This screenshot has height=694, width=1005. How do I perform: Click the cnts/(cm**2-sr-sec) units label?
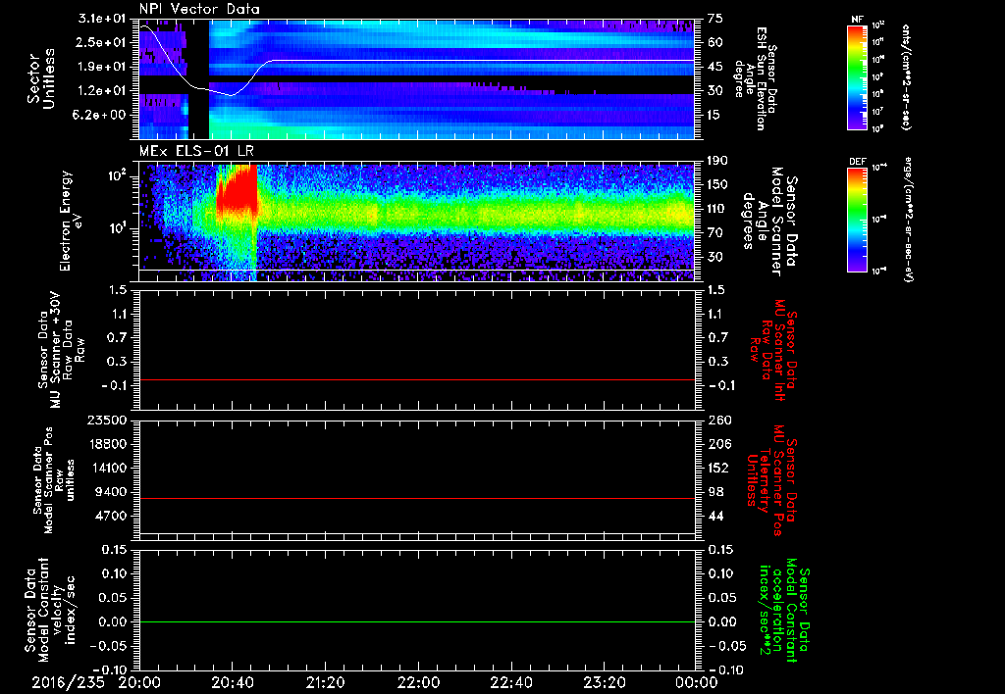906,76
